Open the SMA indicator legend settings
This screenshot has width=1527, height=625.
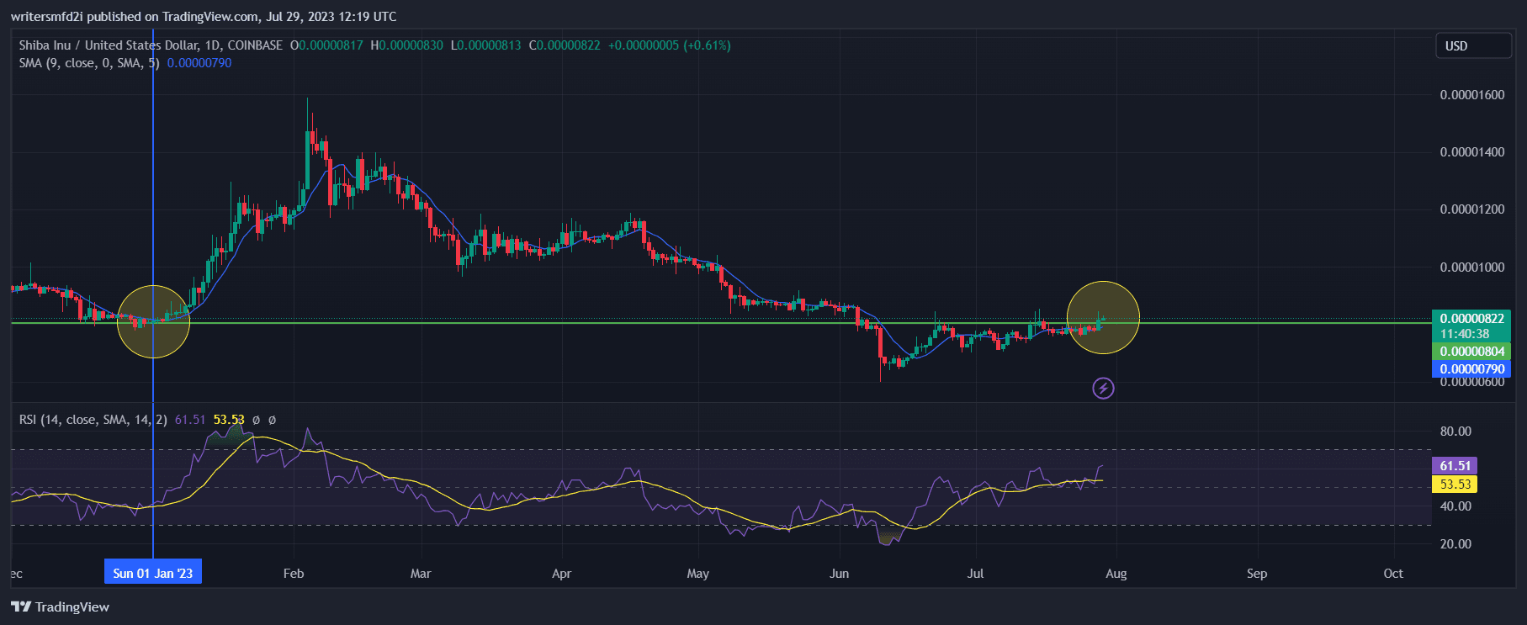pos(84,63)
